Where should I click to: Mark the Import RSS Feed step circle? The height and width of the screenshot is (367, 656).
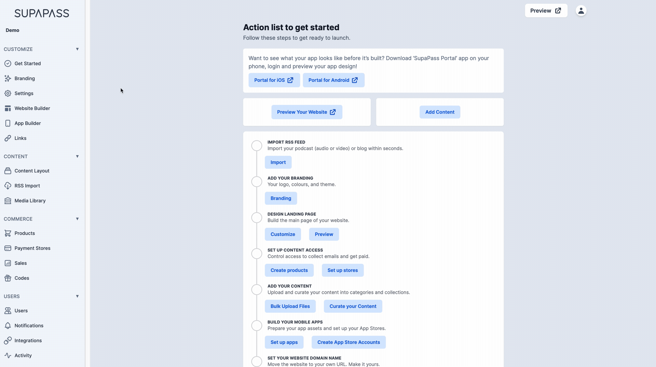(257, 146)
